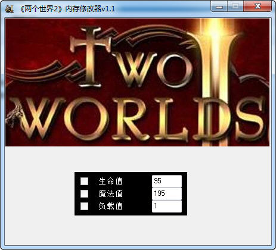Click the 负载值 label text

[110, 206]
